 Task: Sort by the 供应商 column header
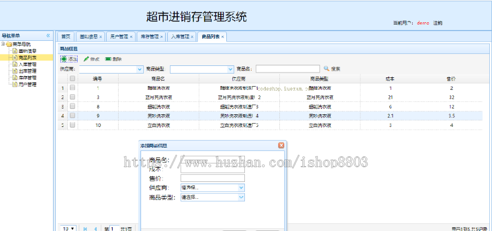(x=239, y=79)
